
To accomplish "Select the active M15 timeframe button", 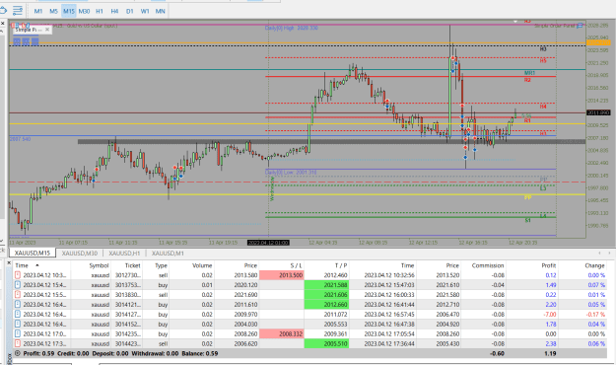I will point(69,11).
